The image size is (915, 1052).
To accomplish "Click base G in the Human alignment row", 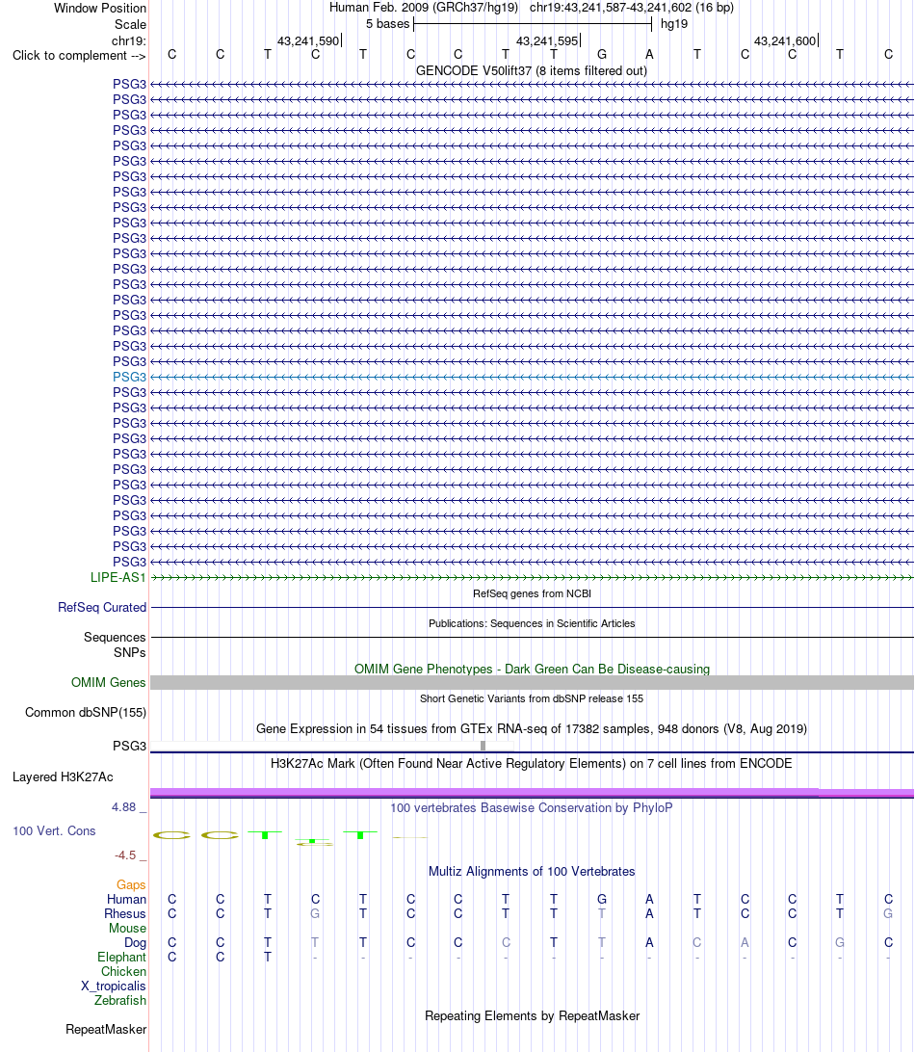I will 602,899.
